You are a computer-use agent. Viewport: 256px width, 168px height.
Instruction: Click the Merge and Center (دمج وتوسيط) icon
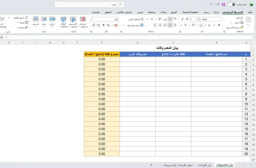click(142, 25)
